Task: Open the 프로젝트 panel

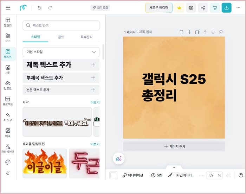Action: (8, 101)
